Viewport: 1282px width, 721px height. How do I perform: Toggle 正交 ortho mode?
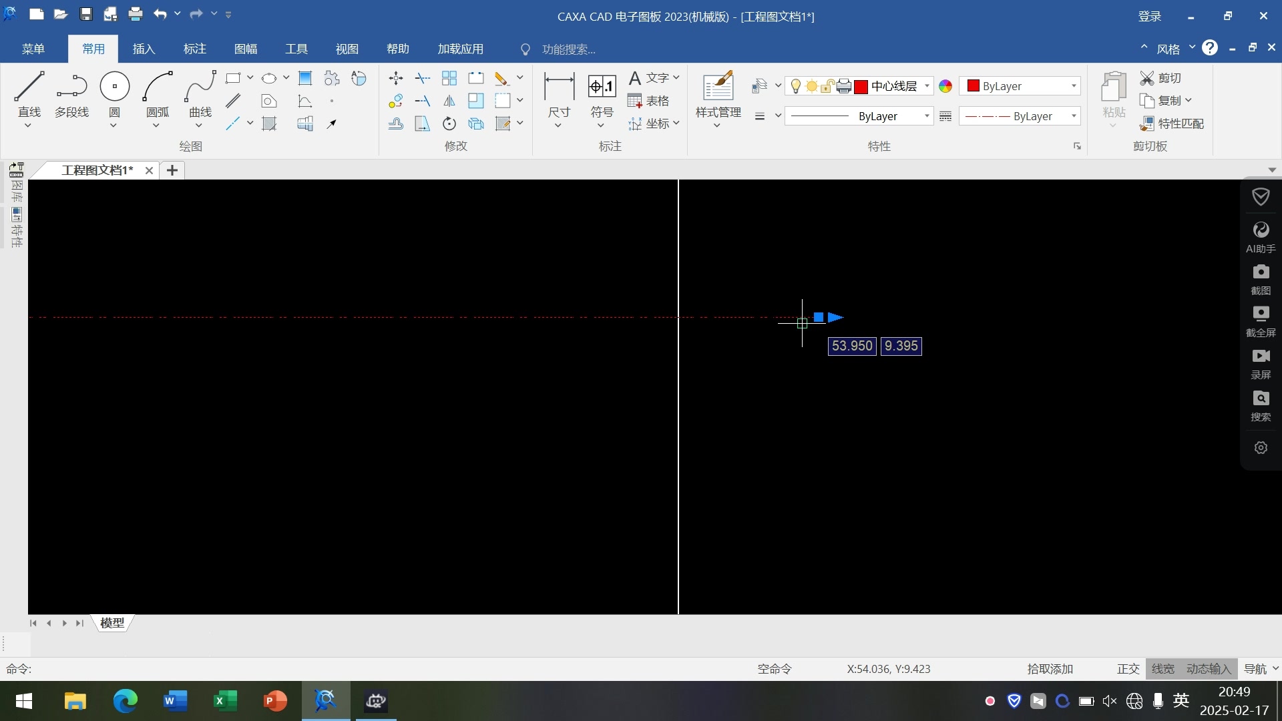(x=1128, y=669)
